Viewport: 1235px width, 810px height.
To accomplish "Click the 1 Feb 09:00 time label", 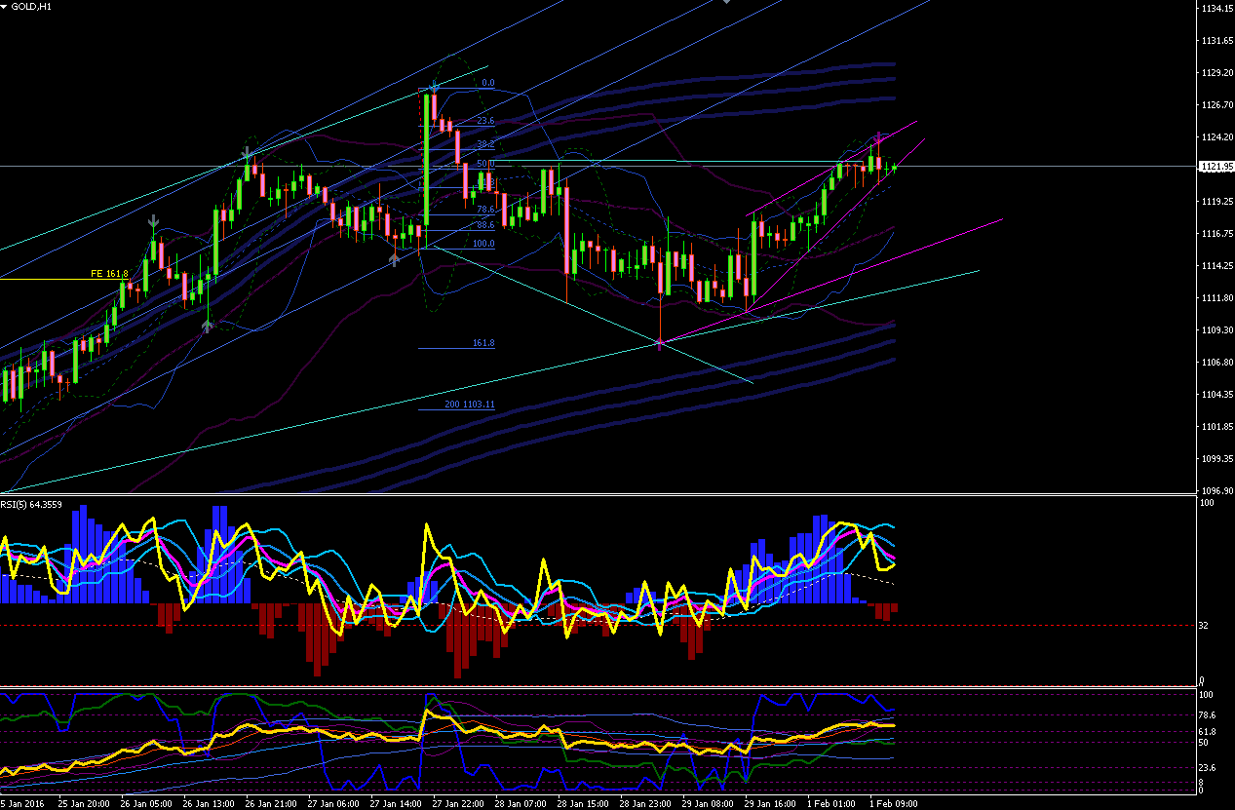I will (x=894, y=804).
